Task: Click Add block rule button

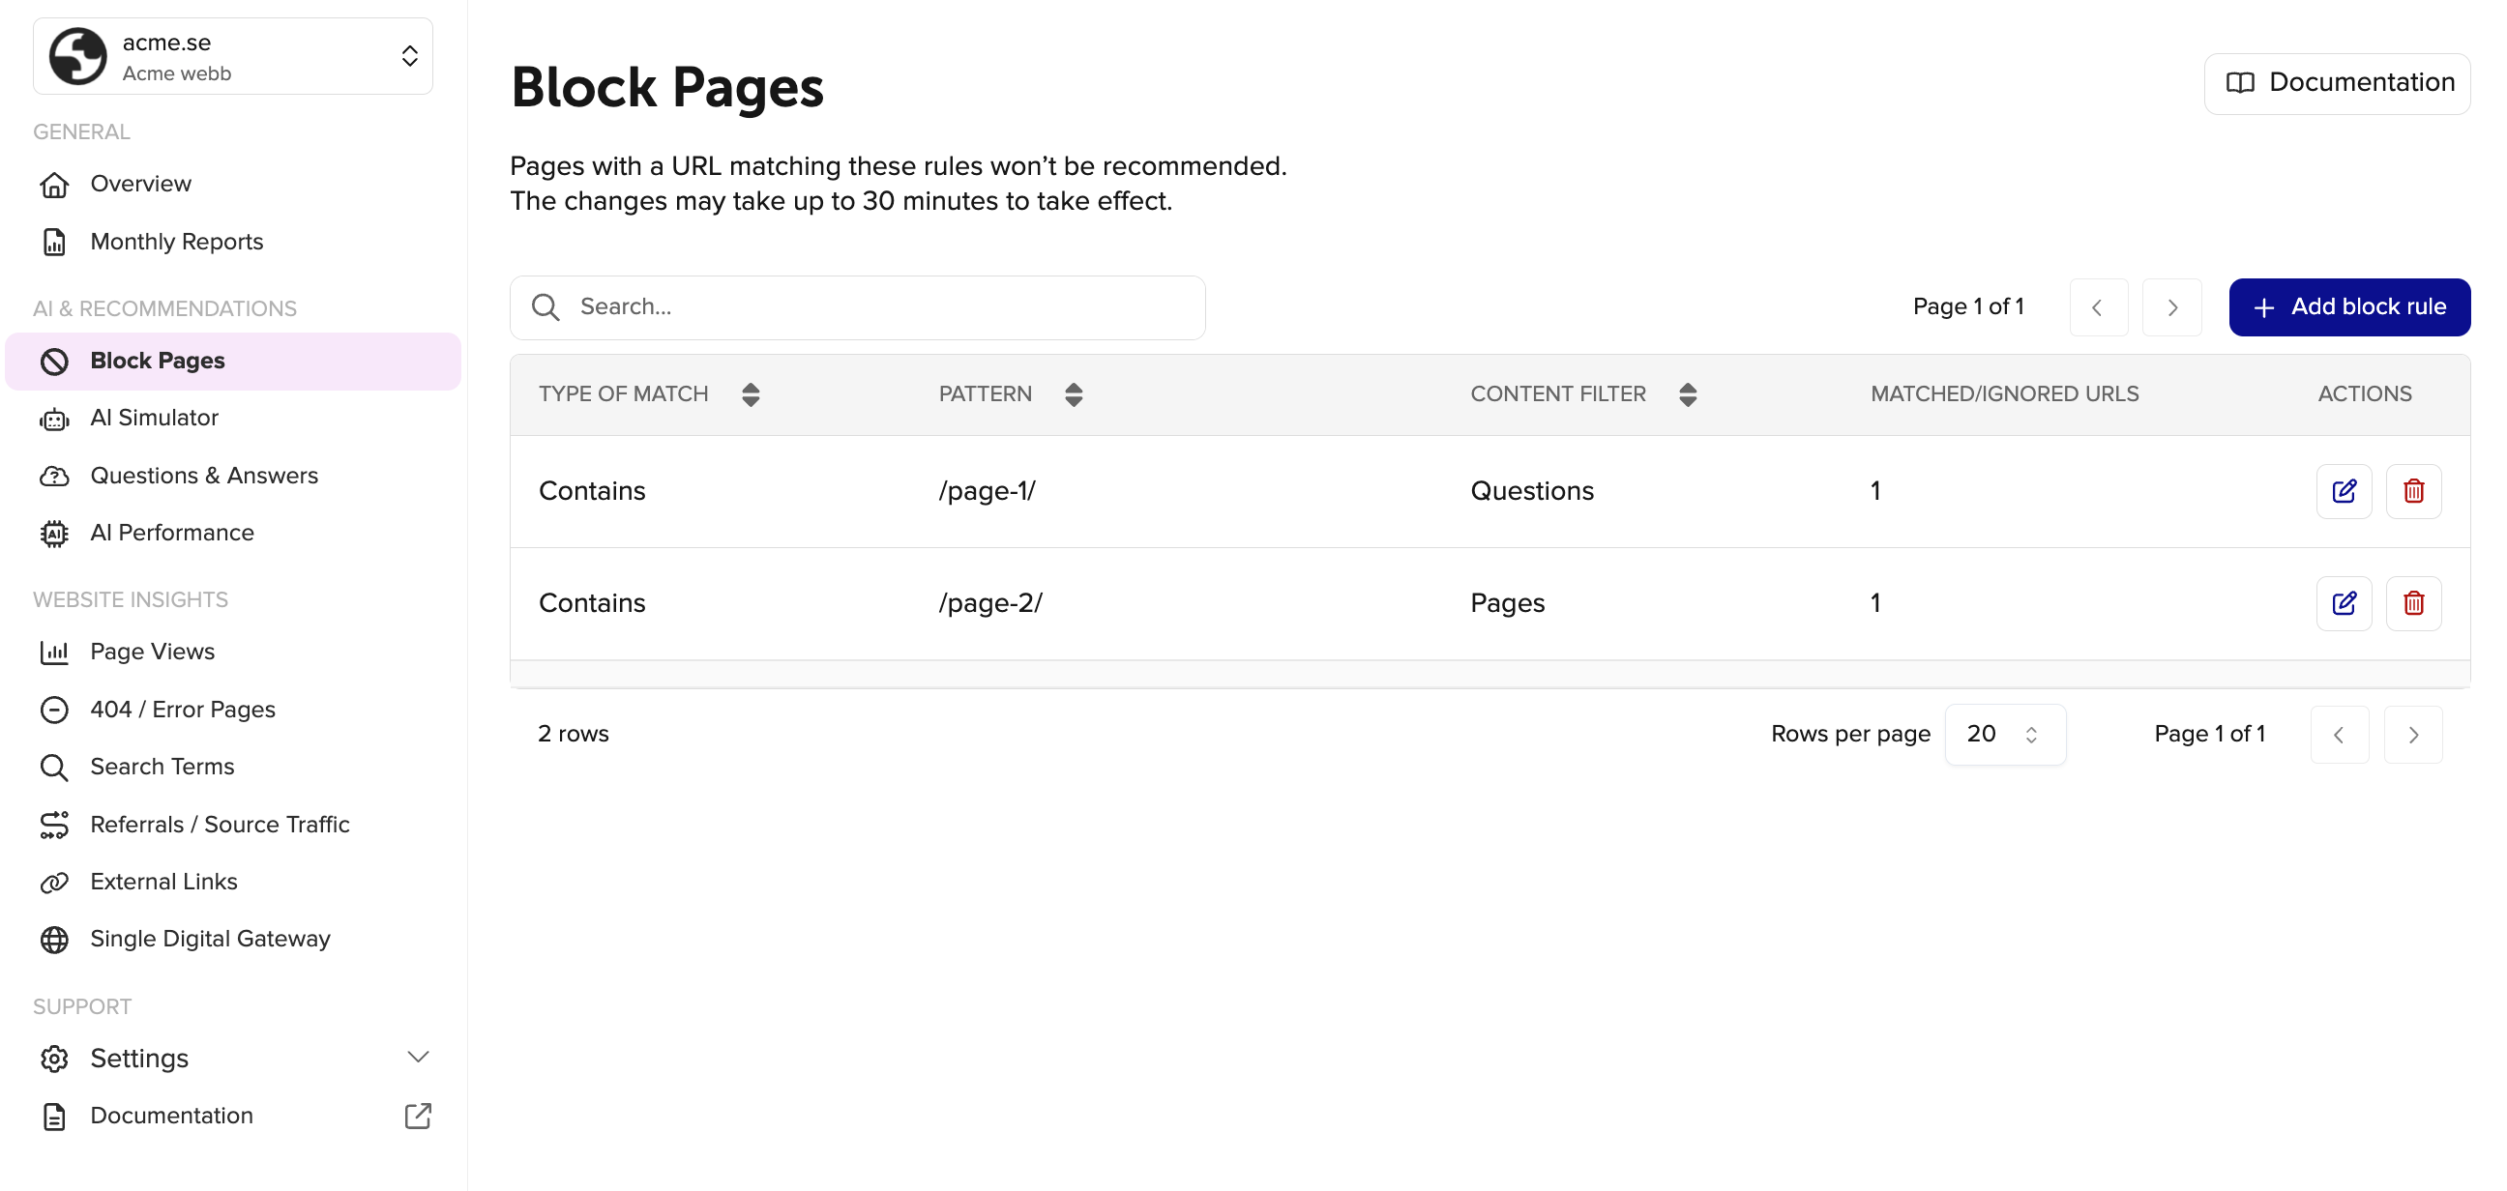Action: click(2347, 306)
